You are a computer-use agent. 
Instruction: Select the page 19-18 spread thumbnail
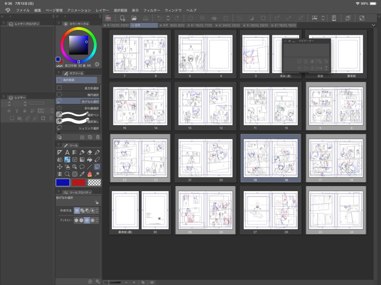[271, 158]
